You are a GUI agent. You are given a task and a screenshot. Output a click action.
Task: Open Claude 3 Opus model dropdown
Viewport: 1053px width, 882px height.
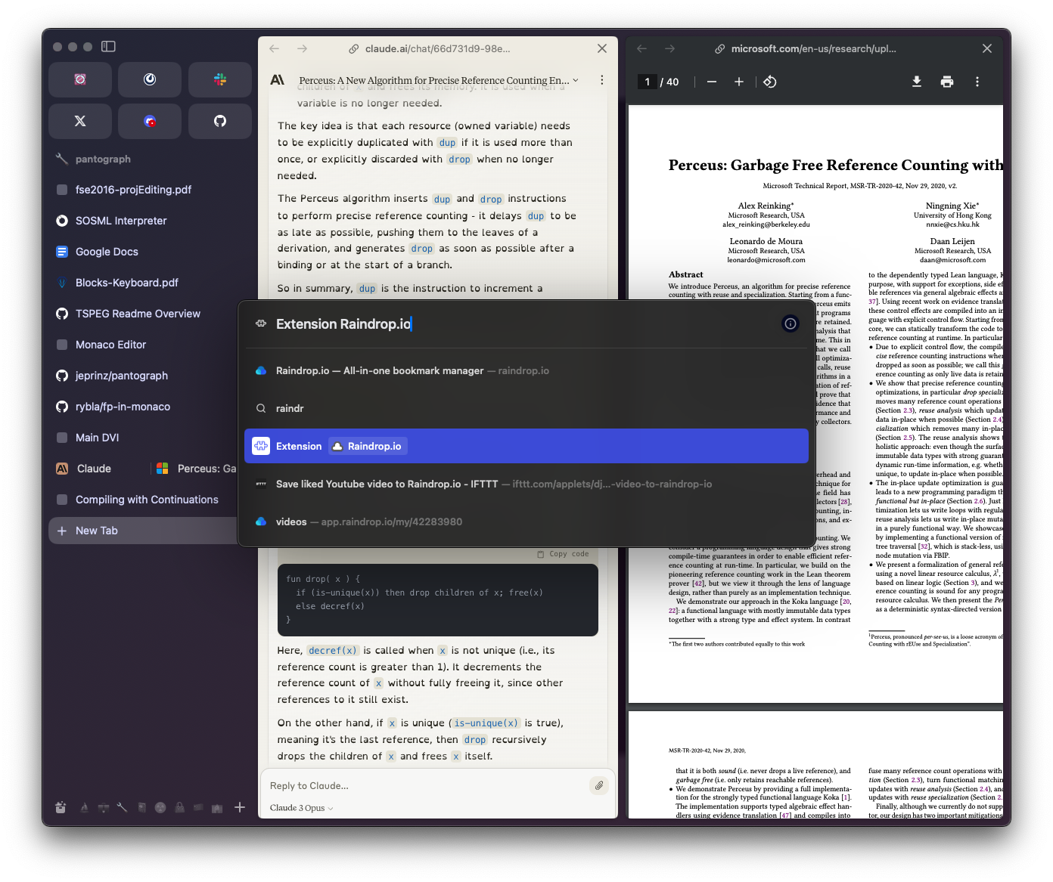pos(301,808)
